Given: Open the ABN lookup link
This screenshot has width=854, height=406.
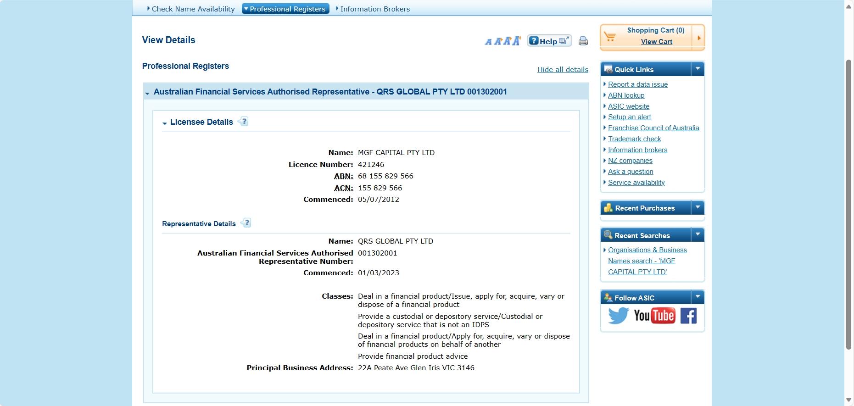Looking at the screenshot, I should click(626, 95).
